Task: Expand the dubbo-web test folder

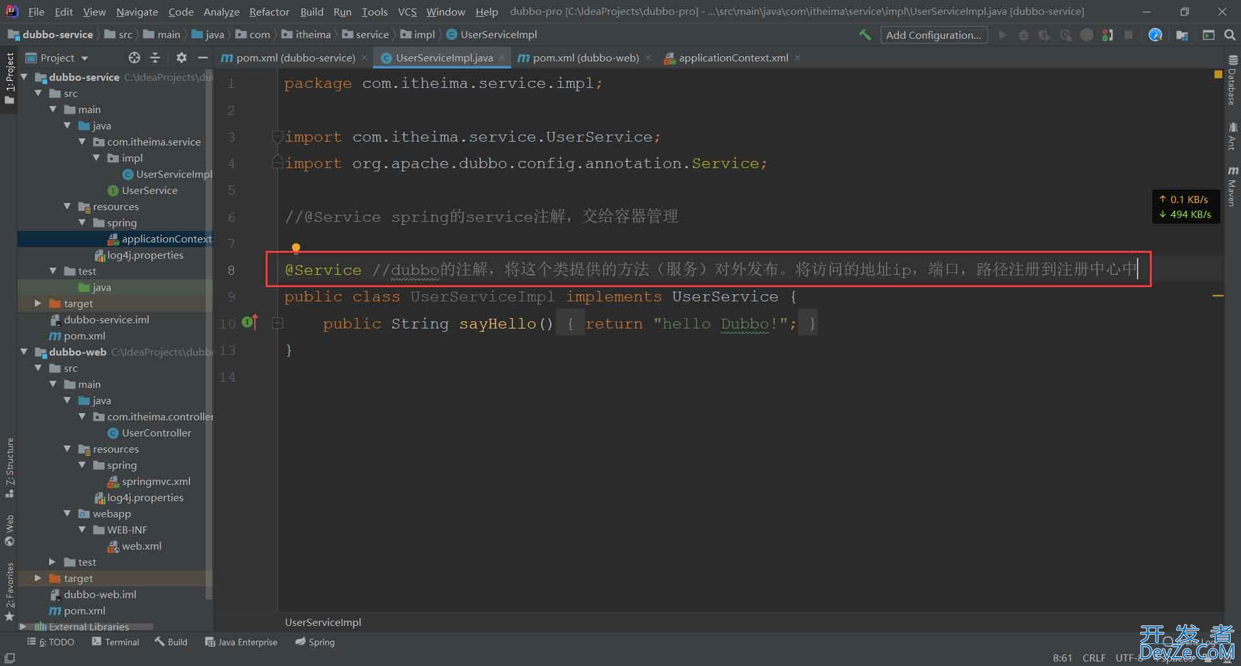Action: [x=53, y=562]
